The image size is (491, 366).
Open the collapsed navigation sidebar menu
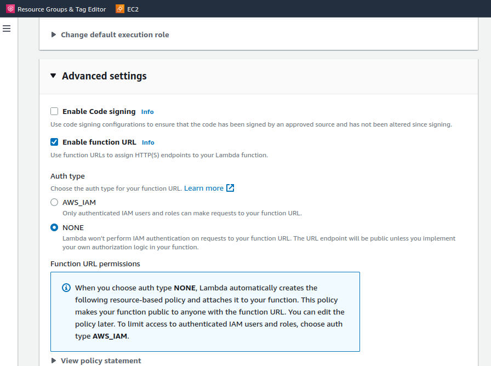pyautogui.click(x=7, y=28)
